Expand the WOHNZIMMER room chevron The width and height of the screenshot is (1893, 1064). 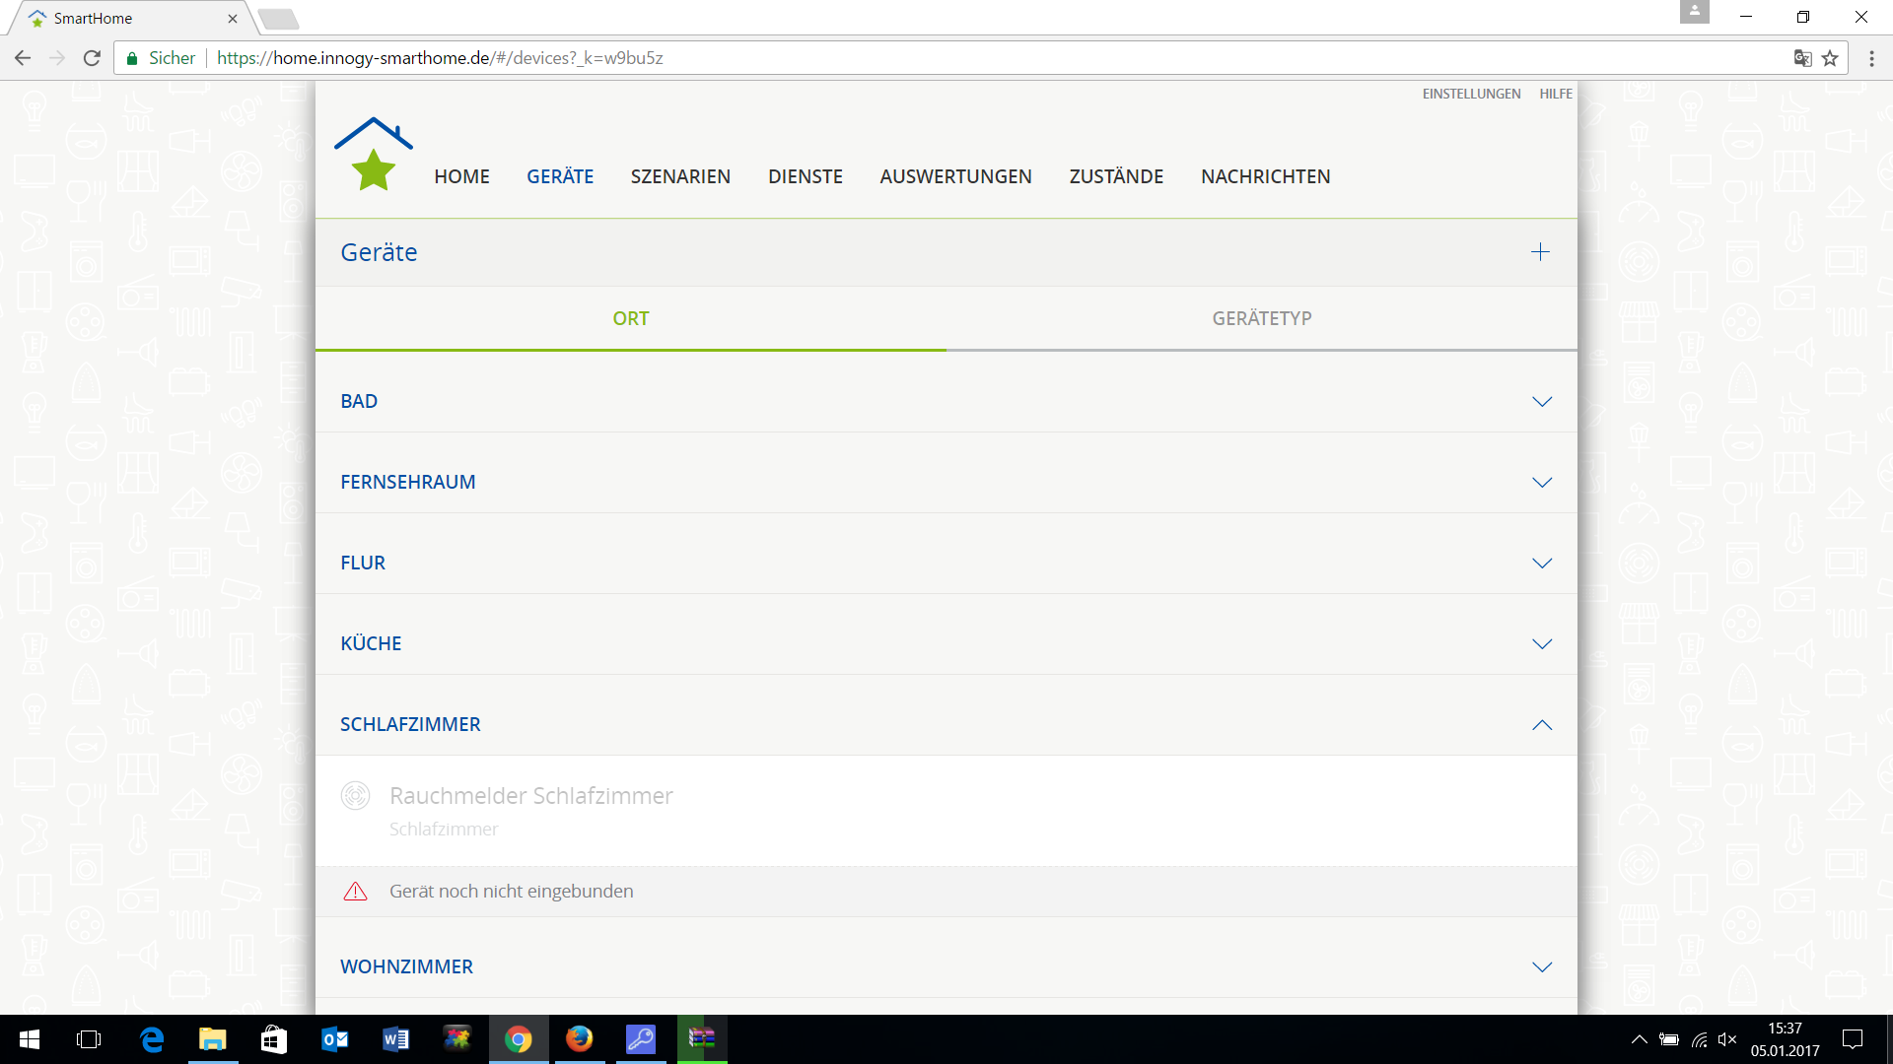click(x=1541, y=966)
